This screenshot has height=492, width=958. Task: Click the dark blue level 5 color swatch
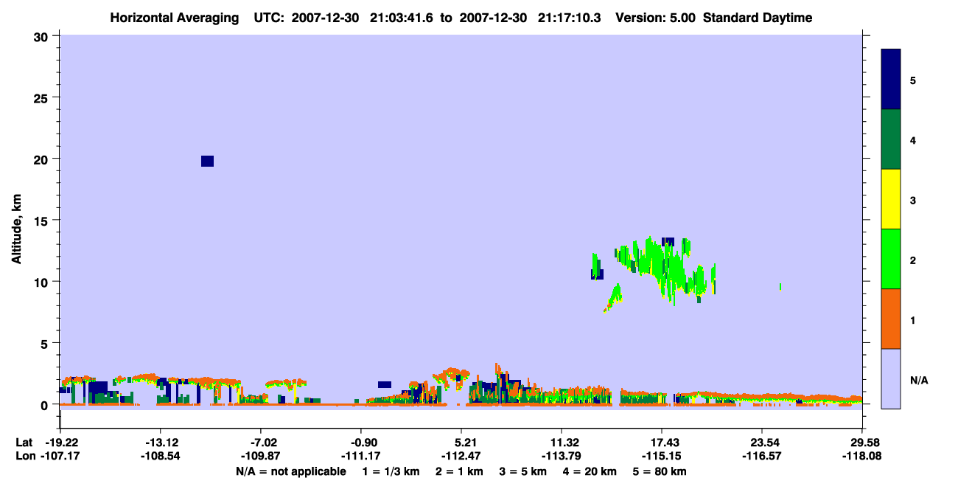click(x=891, y=80)
